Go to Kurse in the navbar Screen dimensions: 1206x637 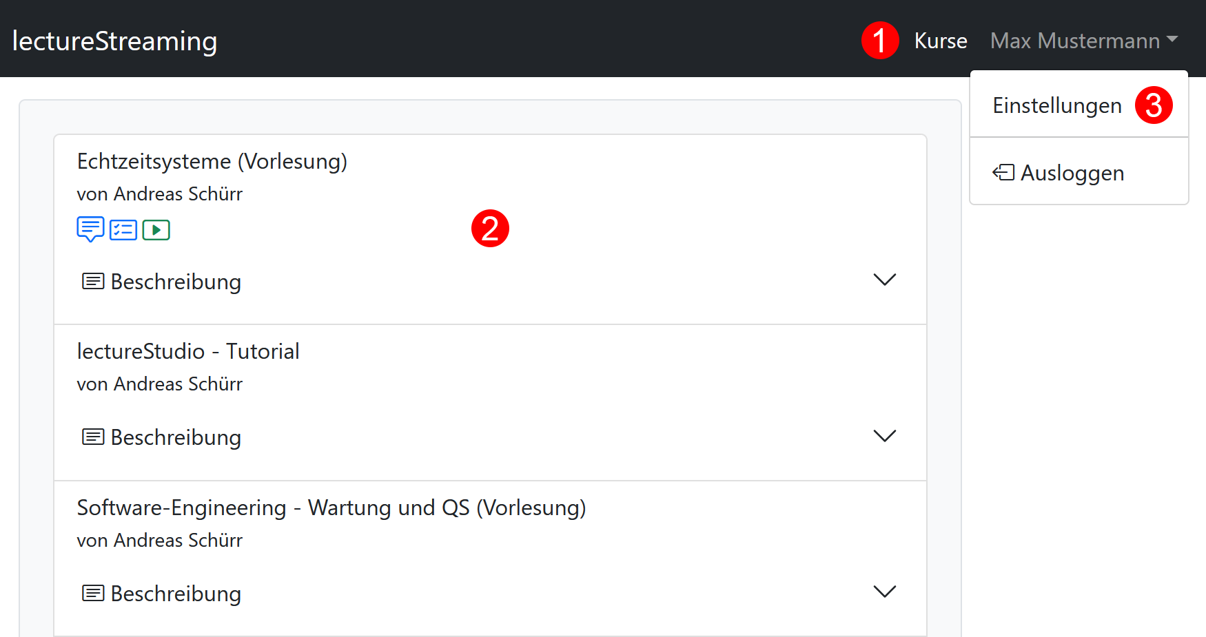941,41
